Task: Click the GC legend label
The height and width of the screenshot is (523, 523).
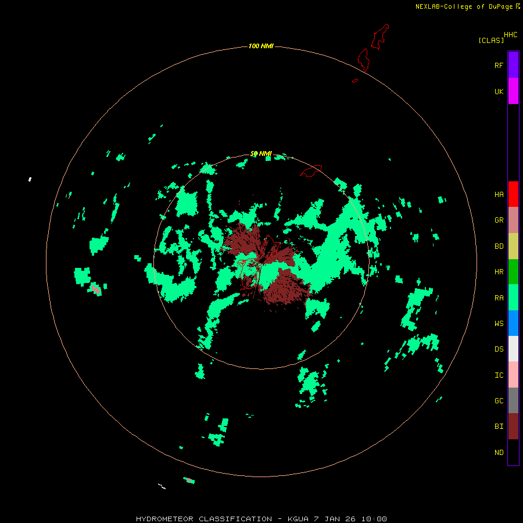Action: [499, 400]
